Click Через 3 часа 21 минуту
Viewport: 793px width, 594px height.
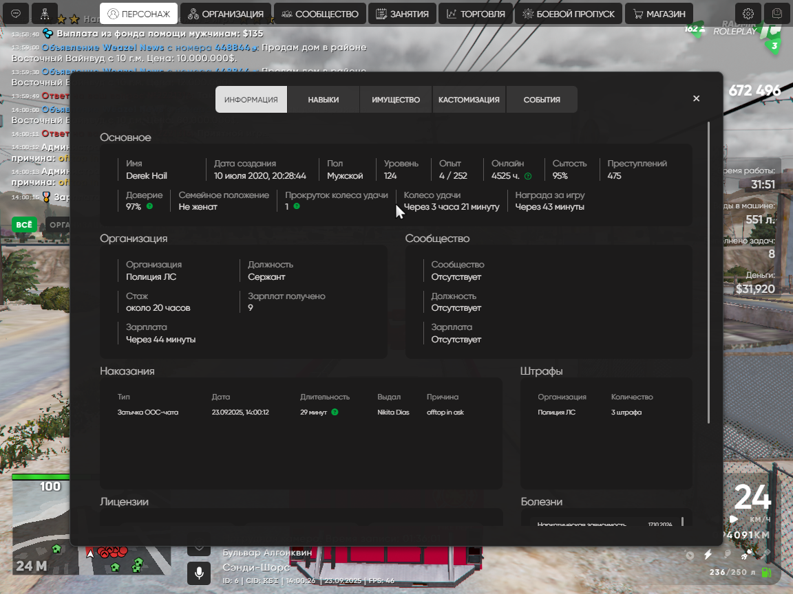452,206
